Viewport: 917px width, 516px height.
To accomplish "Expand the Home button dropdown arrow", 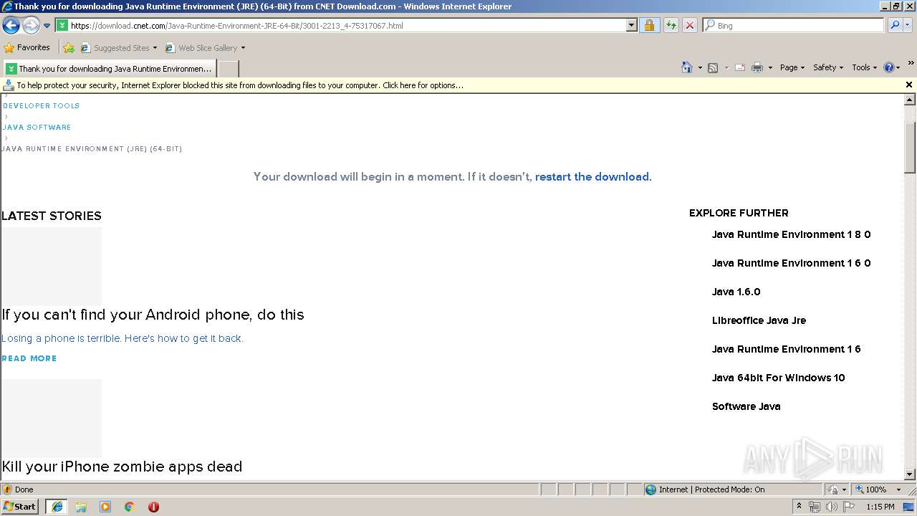I will (699, 67).
